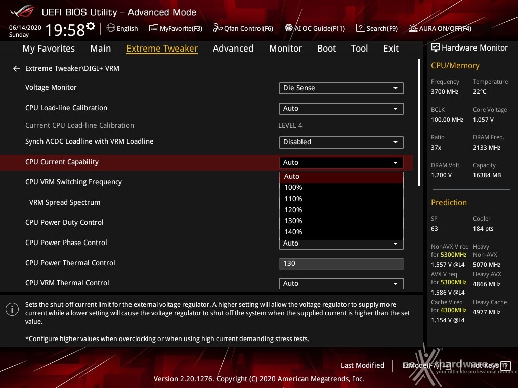This screenshot has width=518, height=388.
Task: Click the globe language icon
Action: pos(111,28)
